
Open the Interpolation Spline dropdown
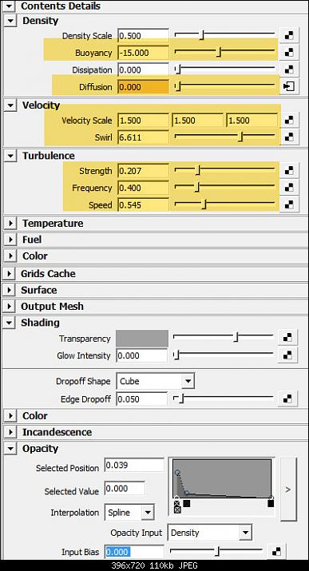(129, 513)
